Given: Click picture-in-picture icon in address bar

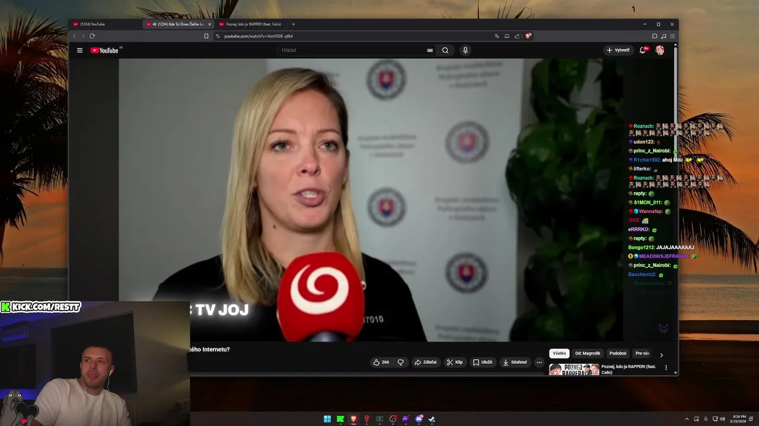Looking at the screenshot, I should (x=507, y=36).
